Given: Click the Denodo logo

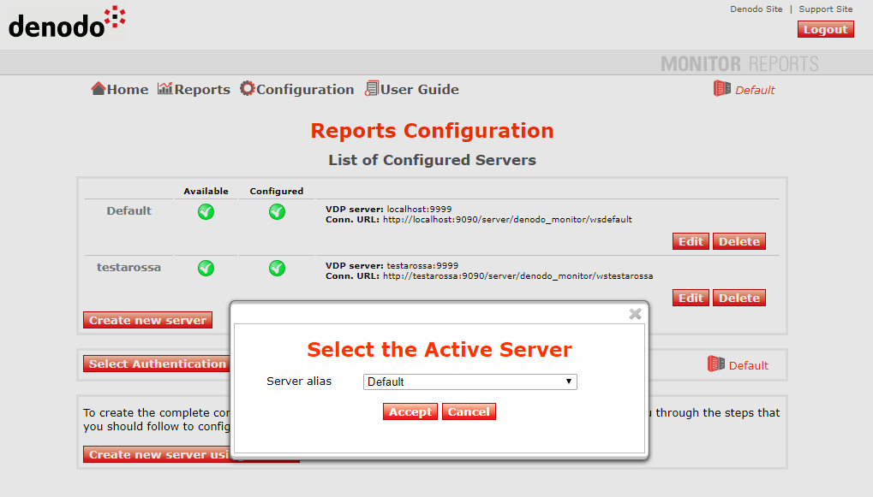Looking at the screenshot, I should tap(67, 22).
